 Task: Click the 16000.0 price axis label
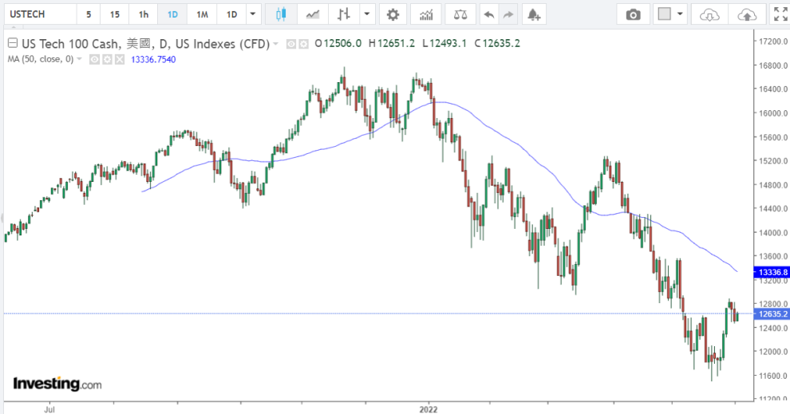(x=773, y=112)
